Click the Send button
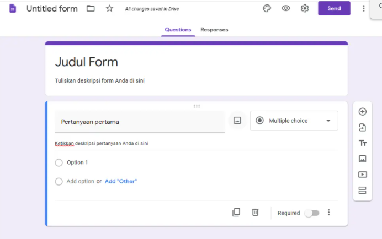 (334, 8)
